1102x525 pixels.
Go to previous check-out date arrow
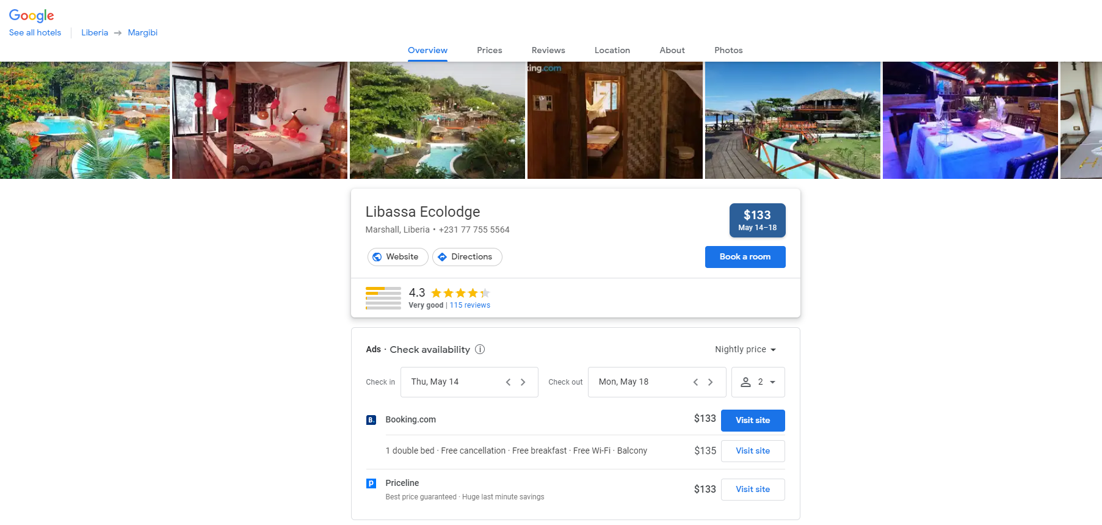click(695, 382)
